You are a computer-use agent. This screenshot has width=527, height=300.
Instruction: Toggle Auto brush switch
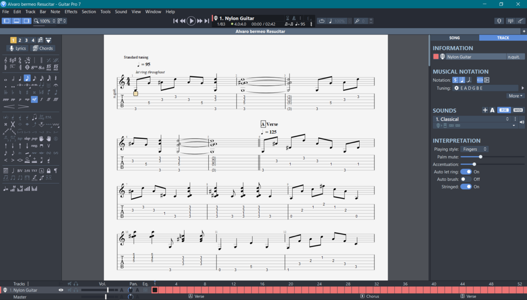pyautogui.click(x=466, y=179)
